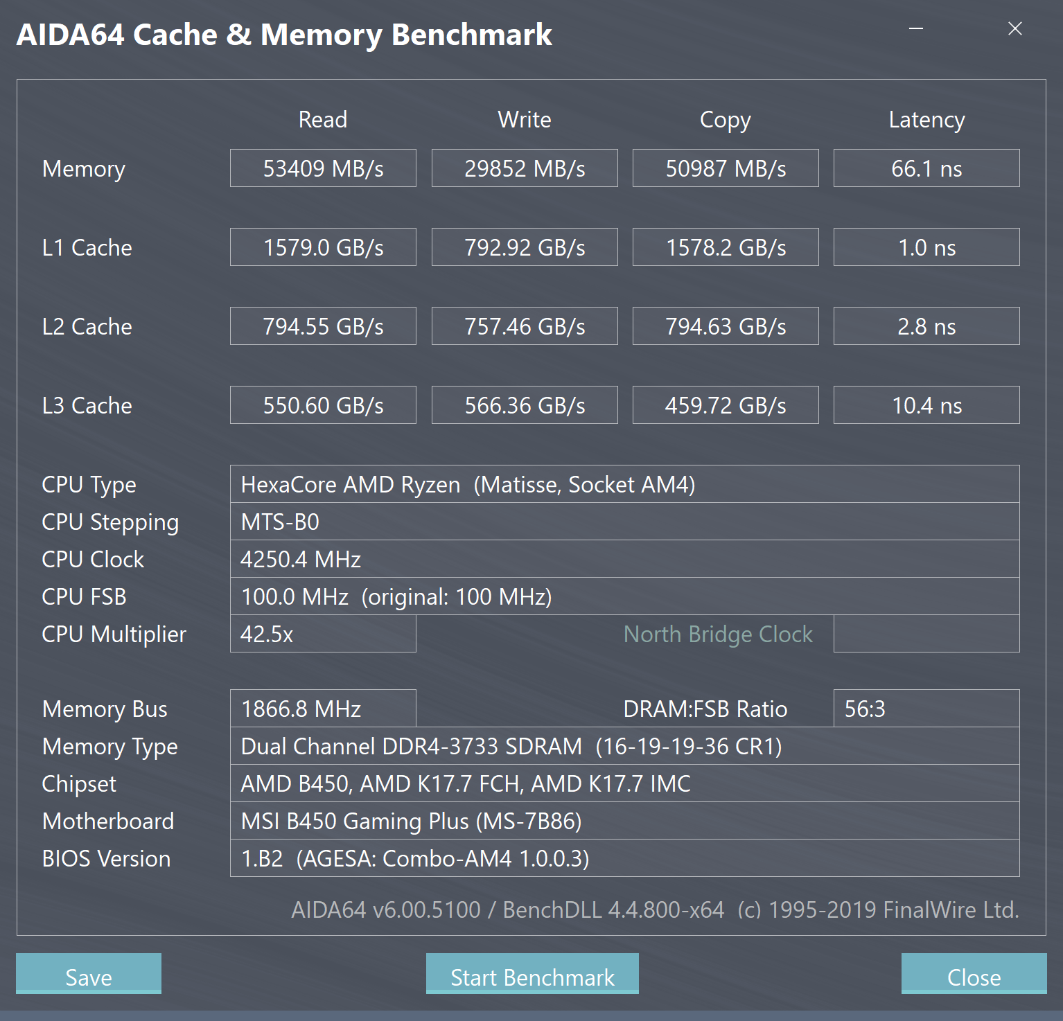The height and width of the screenshot is (1021, 1063).
Task: Select the CPU Clock value field
Action: (x=624, y=559)
